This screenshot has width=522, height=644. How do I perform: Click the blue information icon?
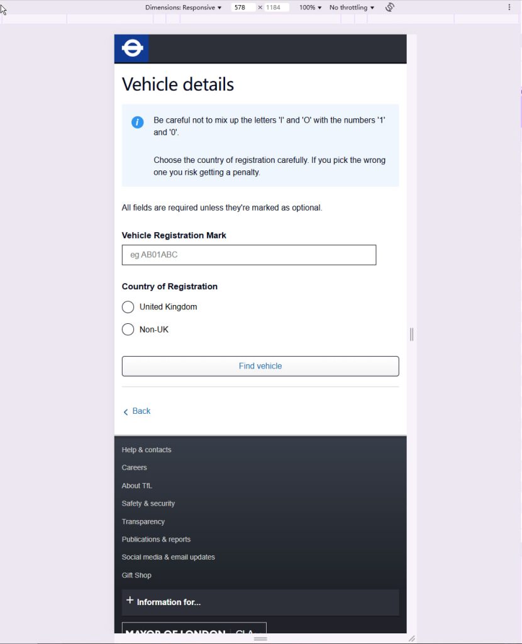tap(137, 122)
